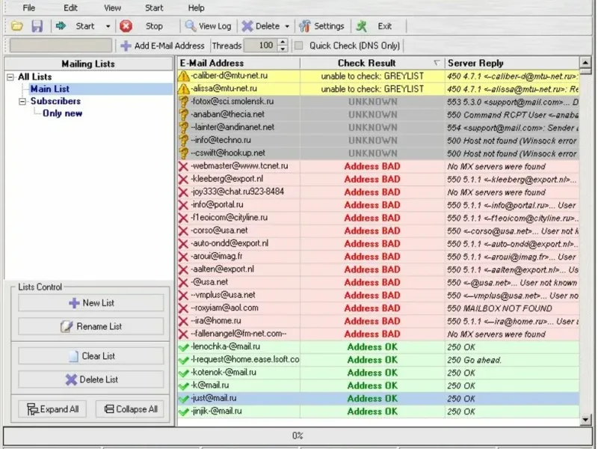Click green check icon for jinjik-@mail.ru
The height and width of the screenshot is (449, 598).
[183, 412]
